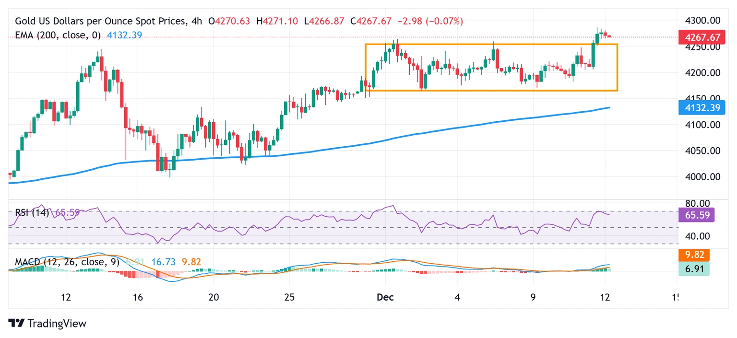Click the 25 date label on the time axis
737x338 pixels.
(x=289, y=297)
